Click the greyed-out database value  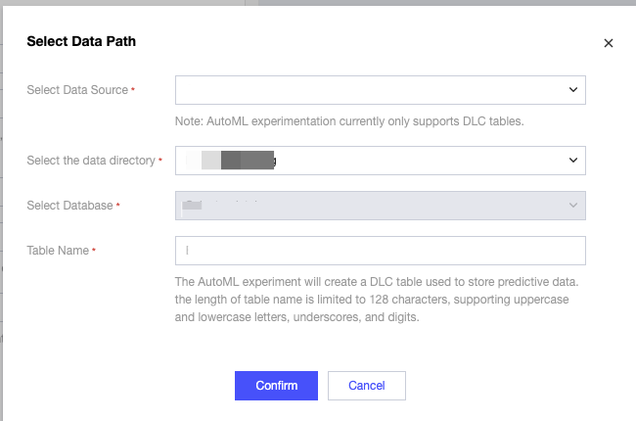click(220, 206)
